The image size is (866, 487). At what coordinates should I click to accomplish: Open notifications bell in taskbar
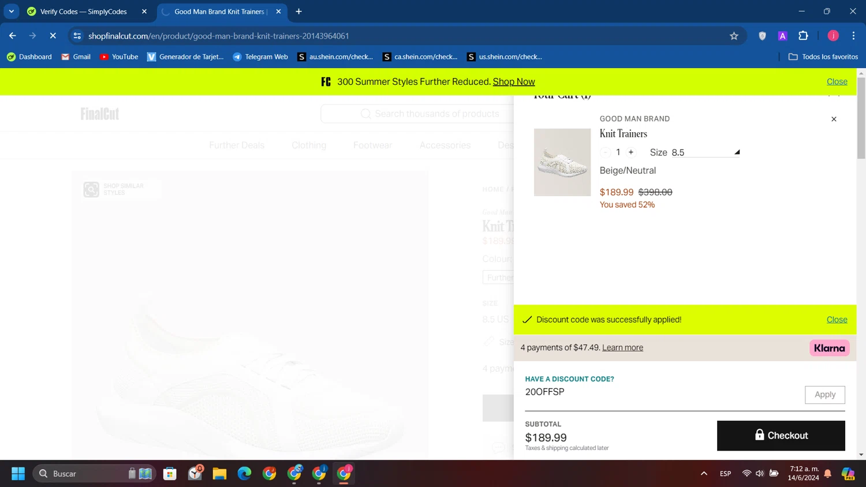(x=827, y=474)
